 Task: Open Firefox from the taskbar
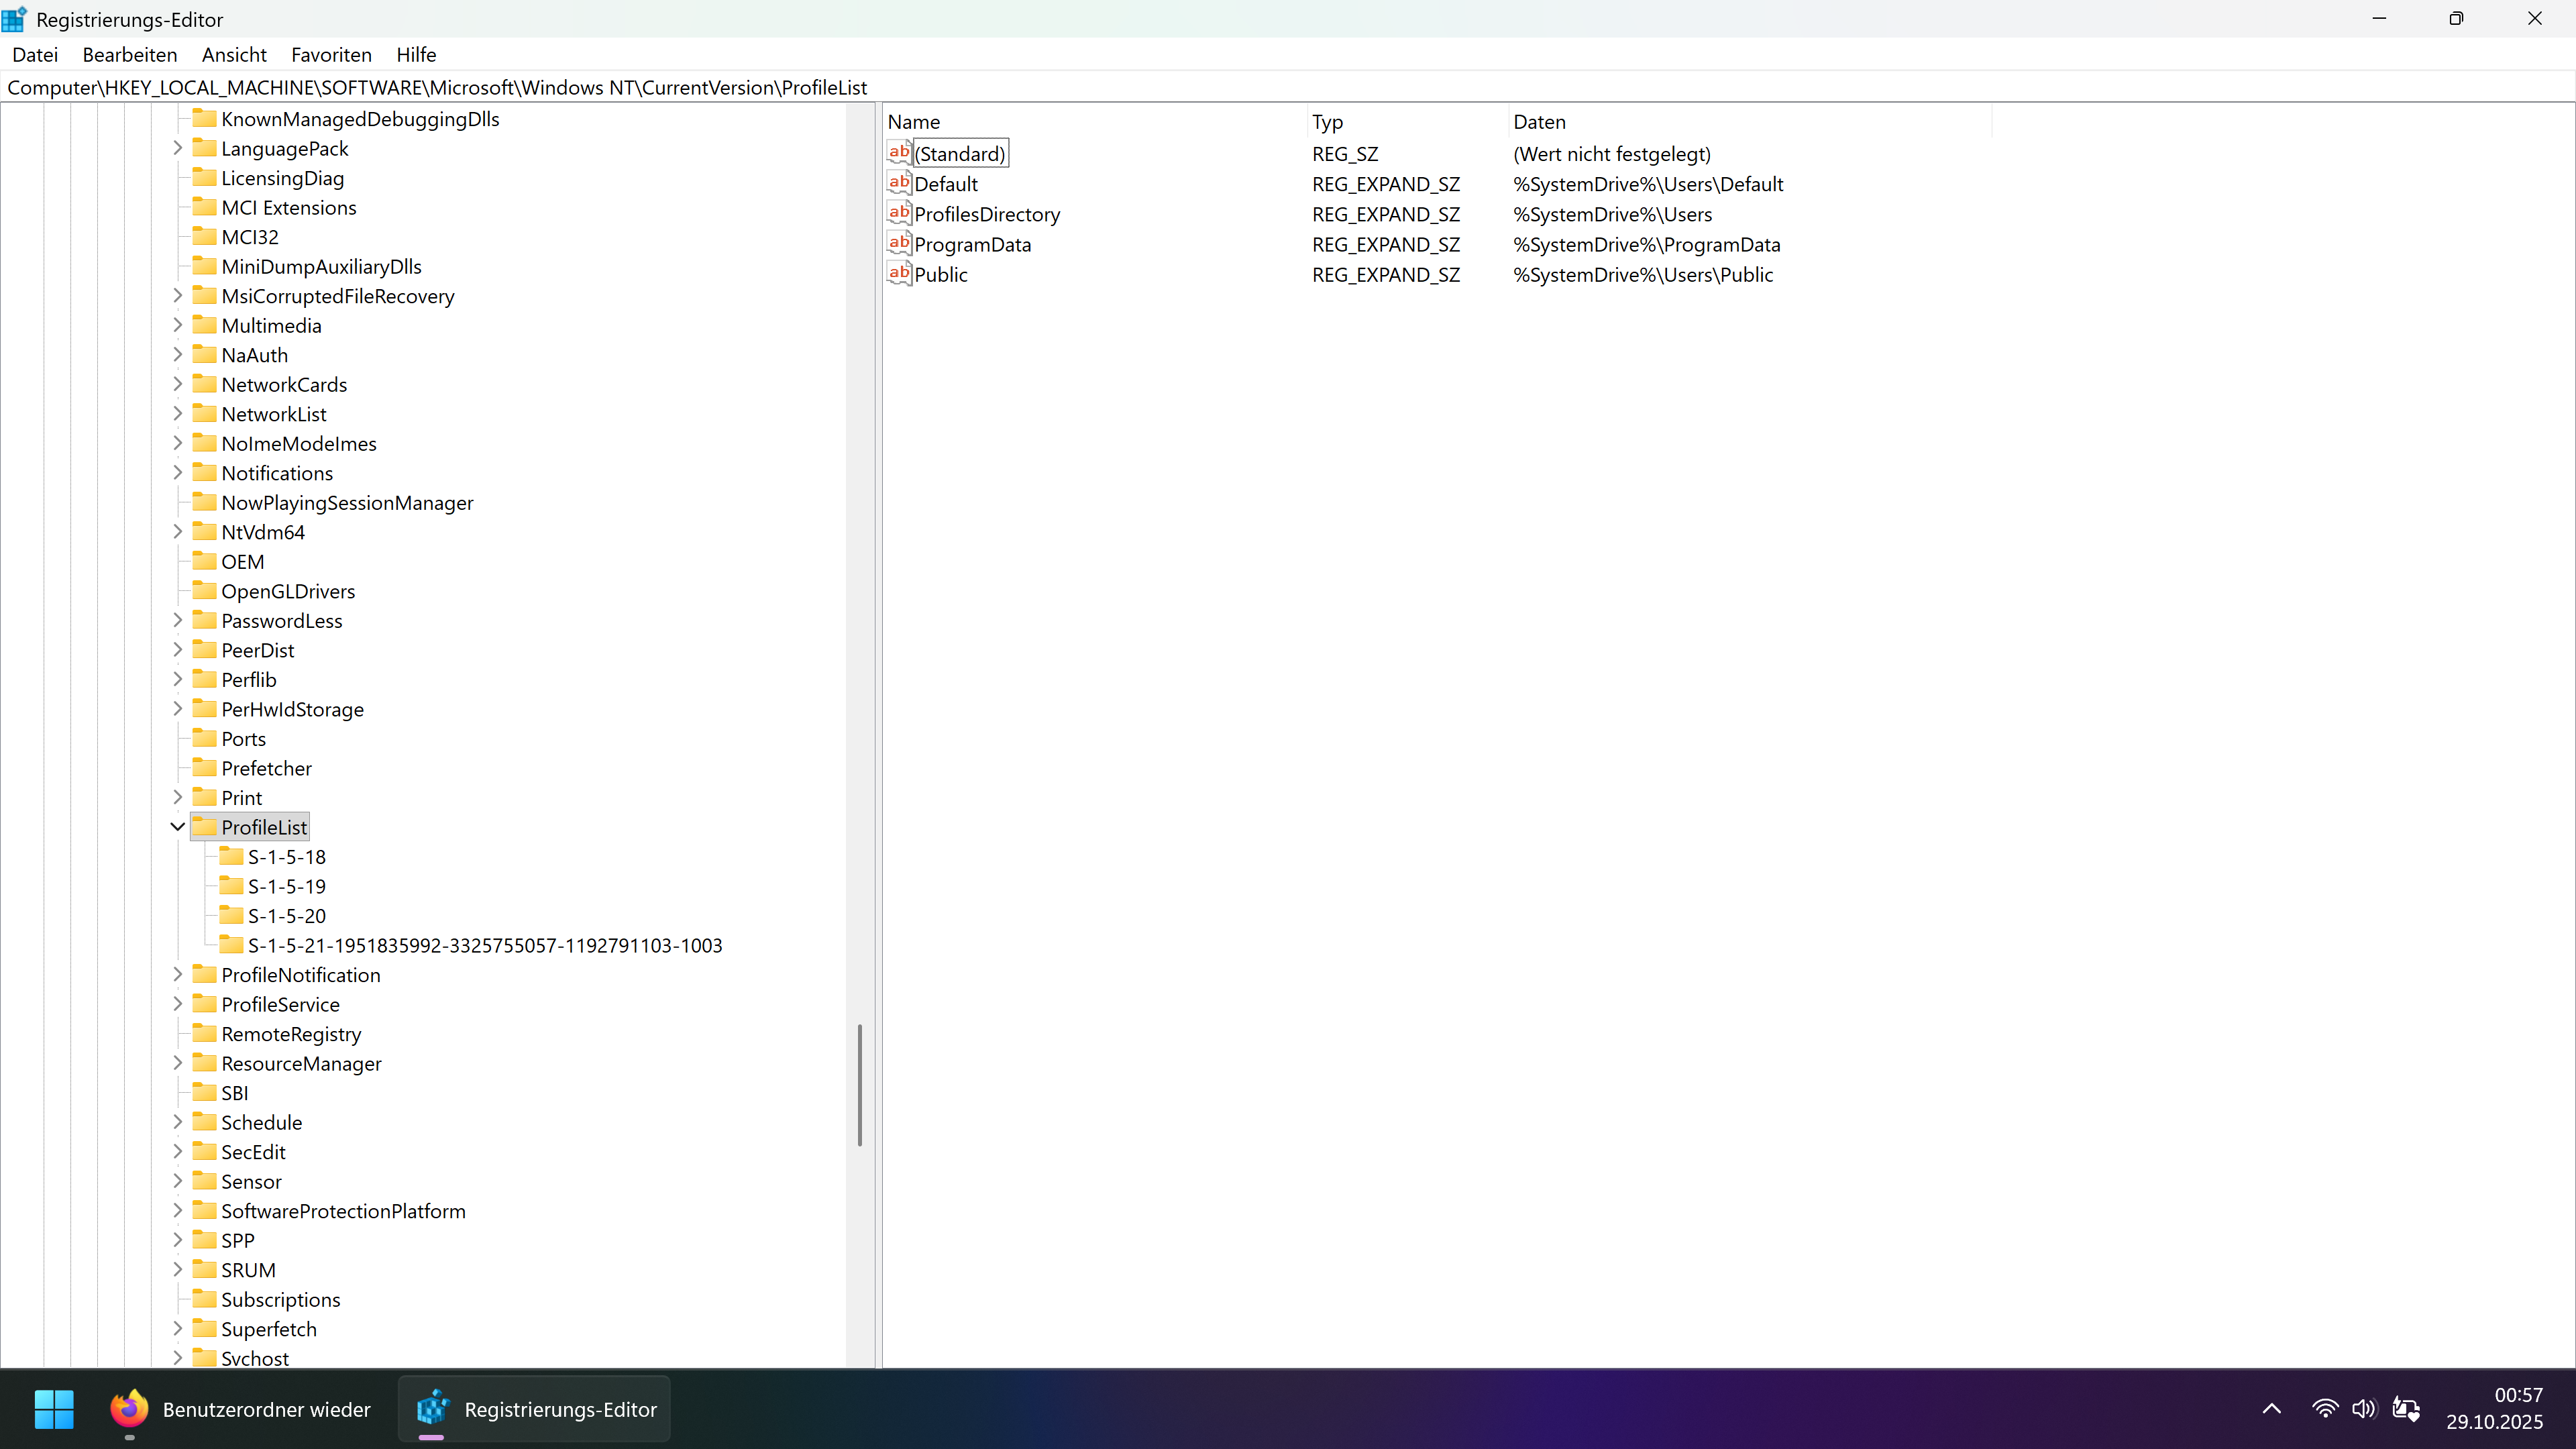tap(129, 1409)
